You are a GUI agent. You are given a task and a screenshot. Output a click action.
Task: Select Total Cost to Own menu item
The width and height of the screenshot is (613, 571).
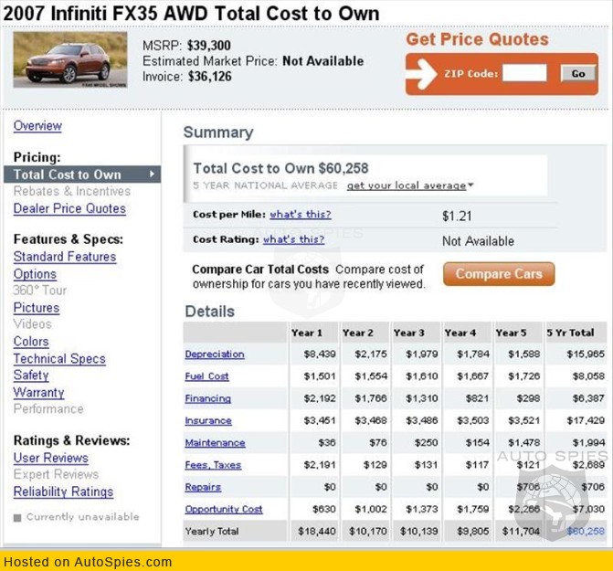point(82,174)
